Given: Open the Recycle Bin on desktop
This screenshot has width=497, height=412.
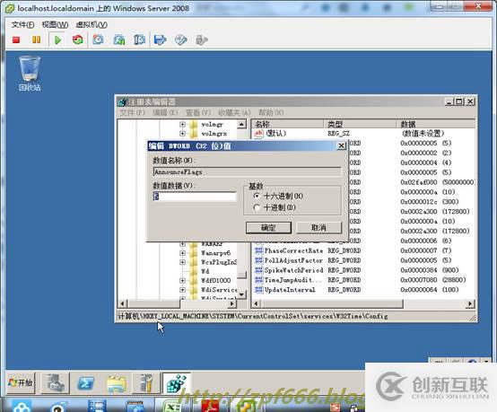Looking at the screenshot, I should (30, 74).
